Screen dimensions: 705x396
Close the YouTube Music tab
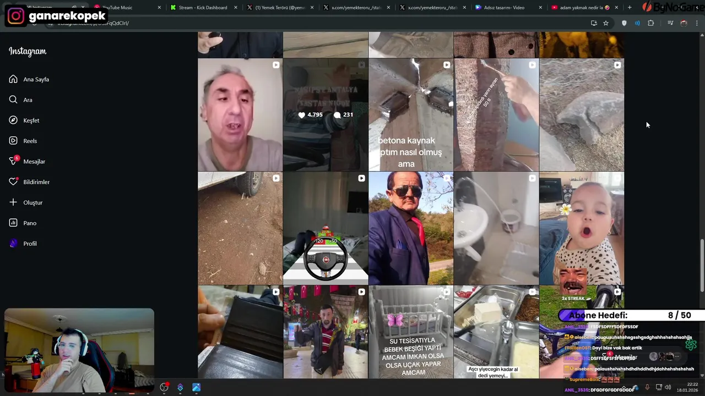tap(160, 8)
